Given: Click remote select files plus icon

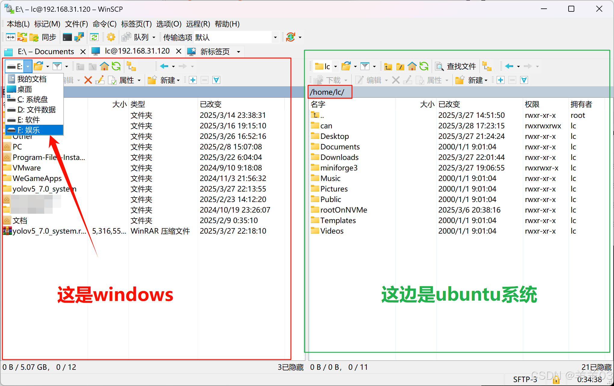Looking at the screenshot, I should tap(501, 80).
